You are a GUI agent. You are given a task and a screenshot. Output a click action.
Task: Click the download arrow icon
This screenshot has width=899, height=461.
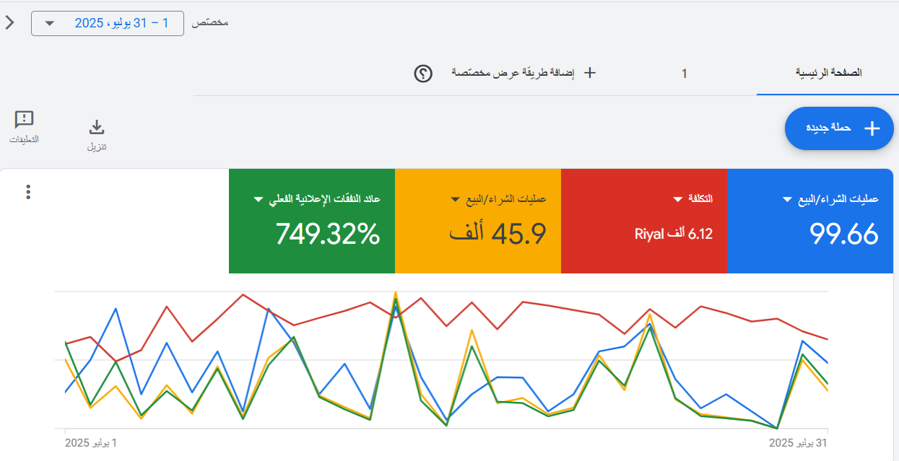pos(97,128)
